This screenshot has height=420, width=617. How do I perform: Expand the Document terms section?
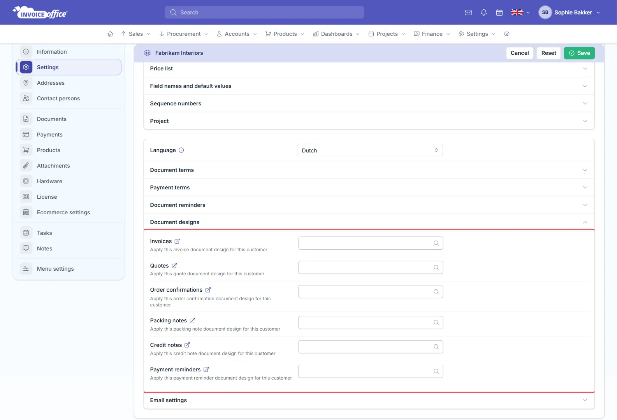pos(369,170)
